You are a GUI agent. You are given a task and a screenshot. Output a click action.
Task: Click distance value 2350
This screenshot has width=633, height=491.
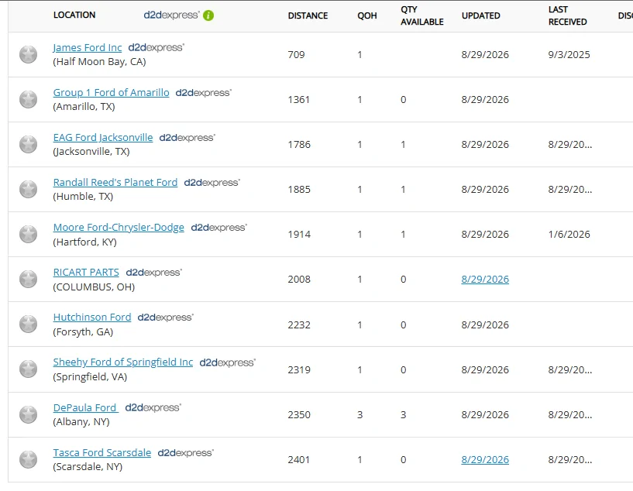tap(299, 415)
